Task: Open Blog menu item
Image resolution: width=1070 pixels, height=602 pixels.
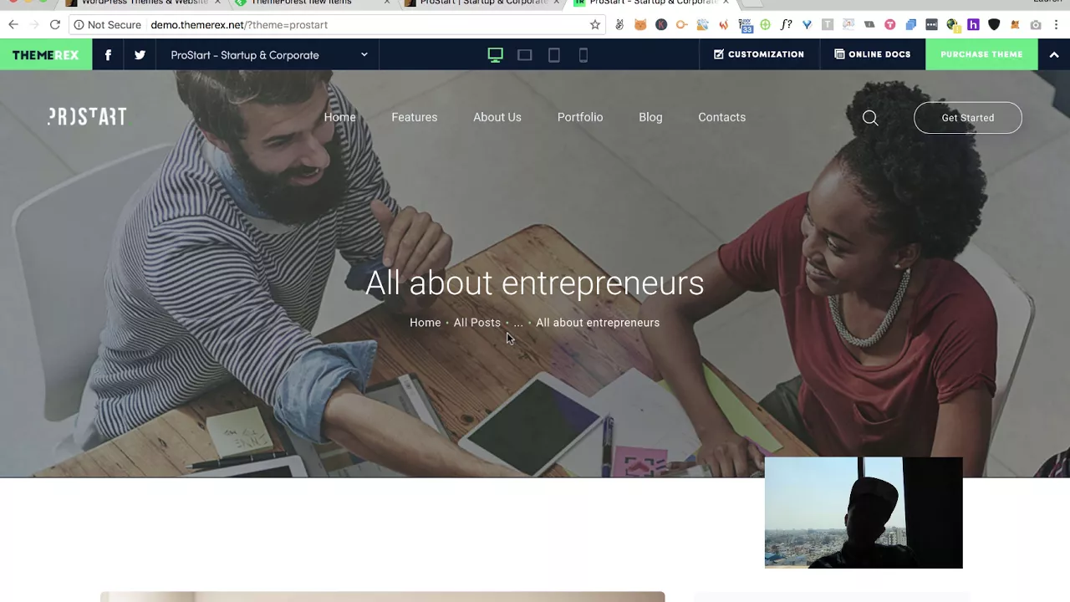Action: point(650,117)
